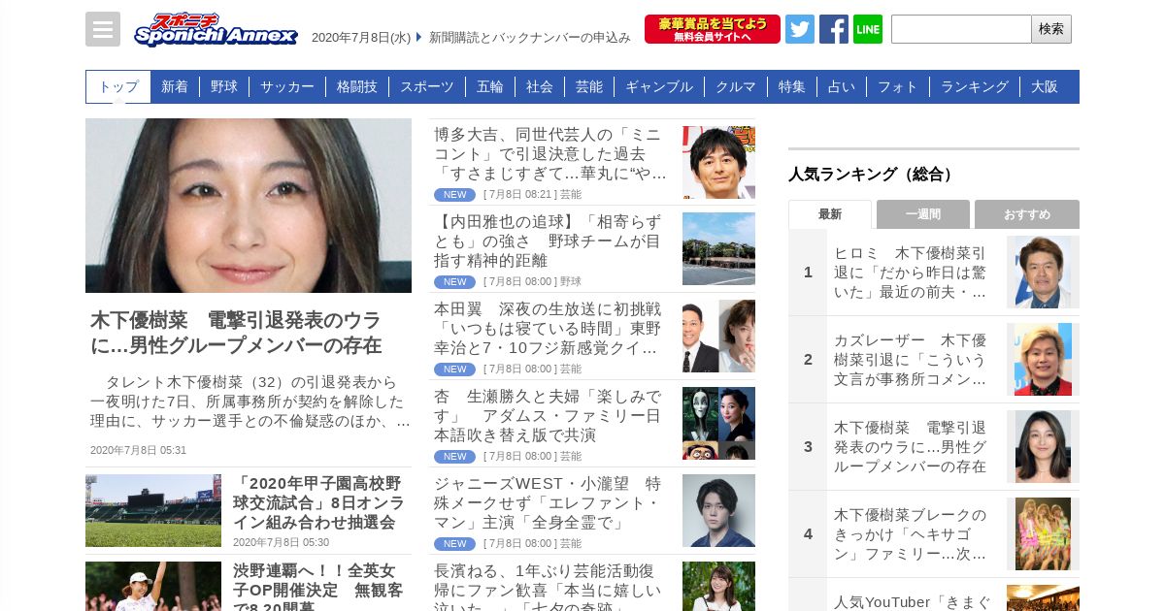1165x611 pixels.
Task: Open the Twitter share icon
Action: (800, 29)
